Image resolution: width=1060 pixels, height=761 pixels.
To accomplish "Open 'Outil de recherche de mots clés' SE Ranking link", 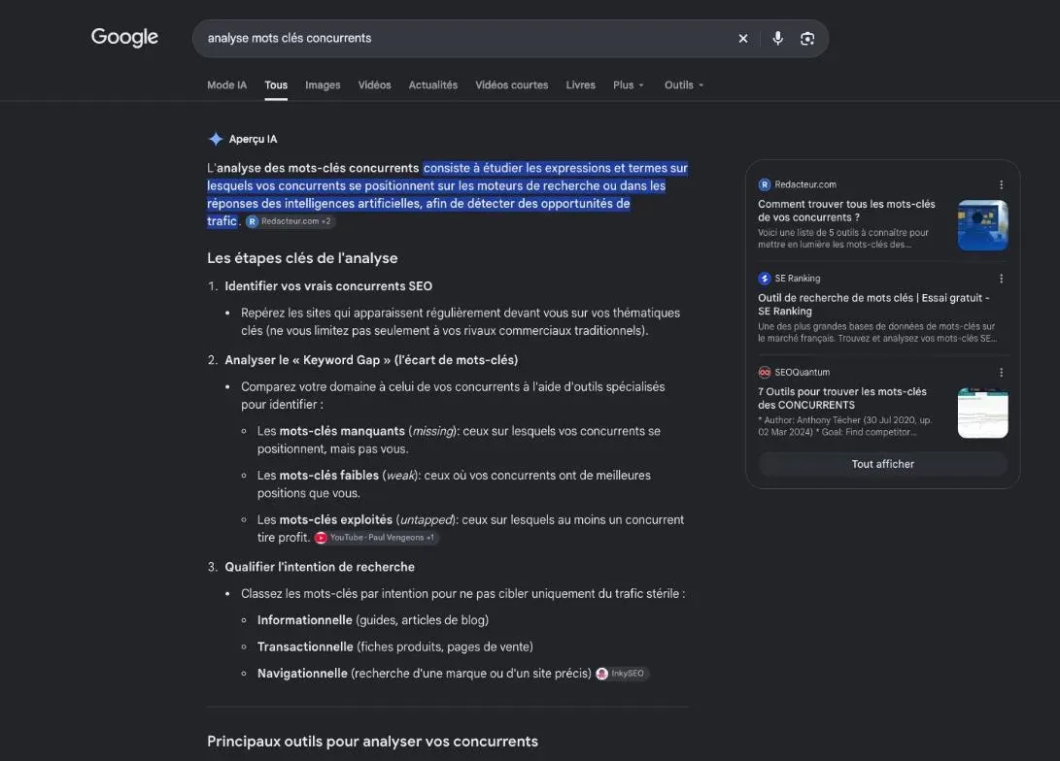I will tap(873, 305).
